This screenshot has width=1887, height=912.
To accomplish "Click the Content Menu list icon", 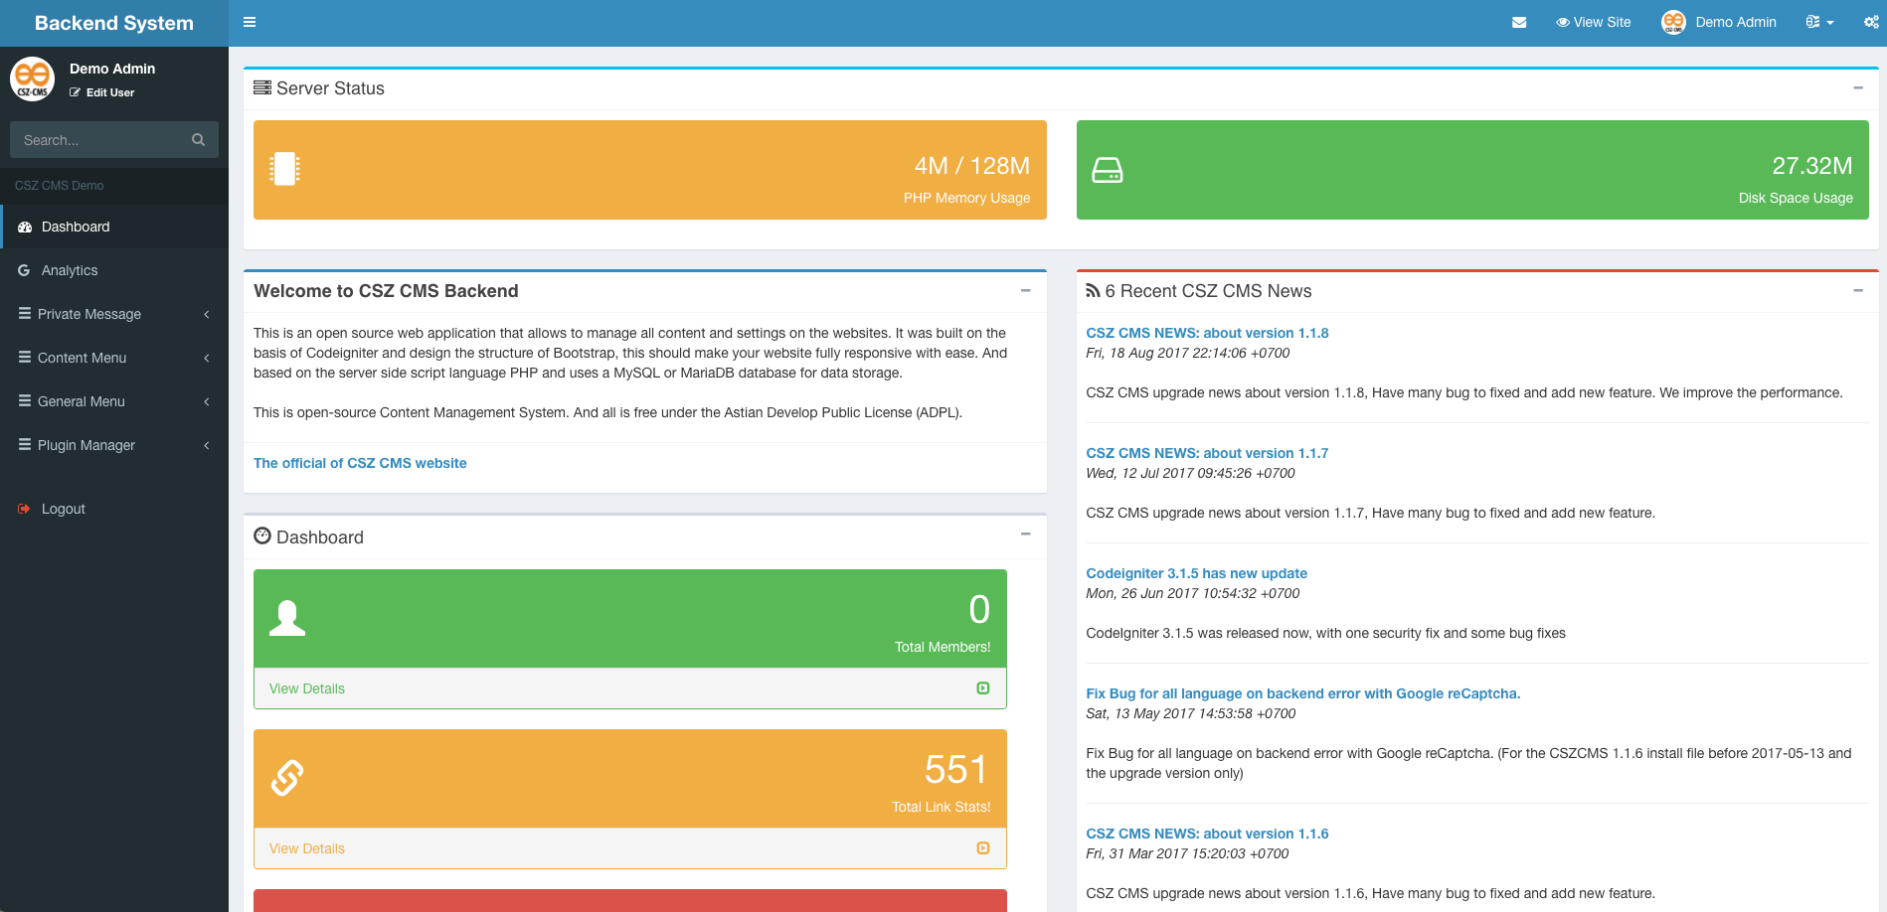I will [x=25, y=357].
